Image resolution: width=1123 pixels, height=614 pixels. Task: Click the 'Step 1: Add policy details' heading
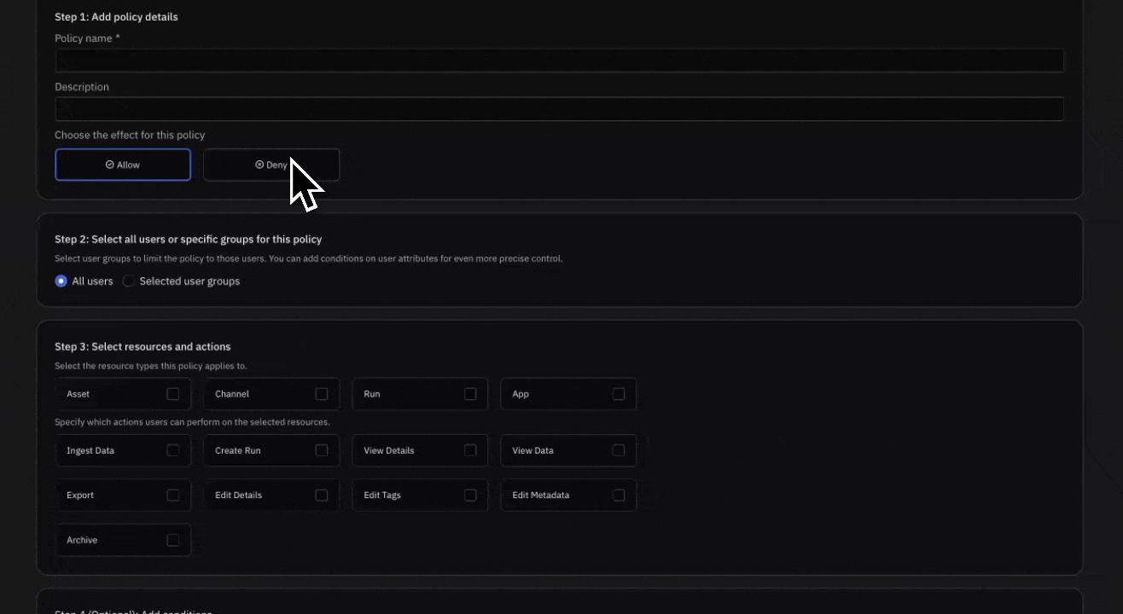point(116,17)
